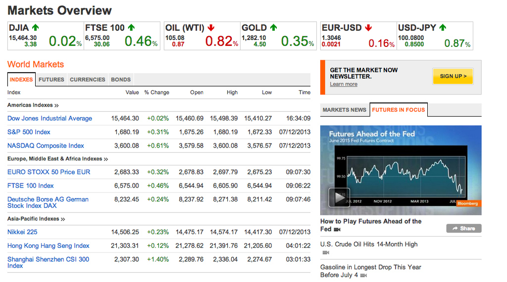
Task: Click the OIL (WTI) 0.82% change figure
Action: coord(221,41)
